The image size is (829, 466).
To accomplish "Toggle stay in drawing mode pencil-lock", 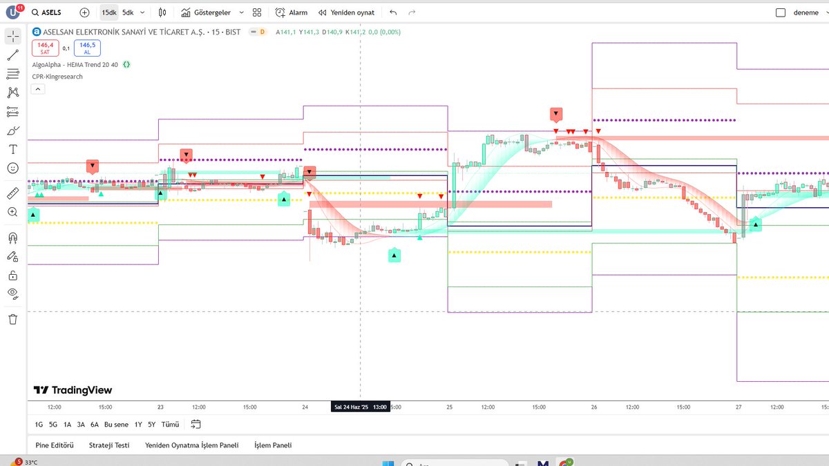I will click(13, 257).
